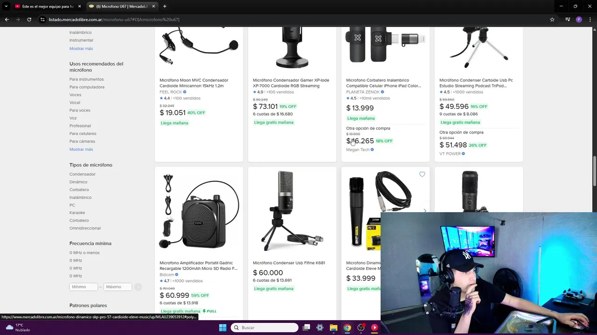Filter by Para celulares usage
The image size is (597, 335).
pyautogui.click(x=83, y=134)
